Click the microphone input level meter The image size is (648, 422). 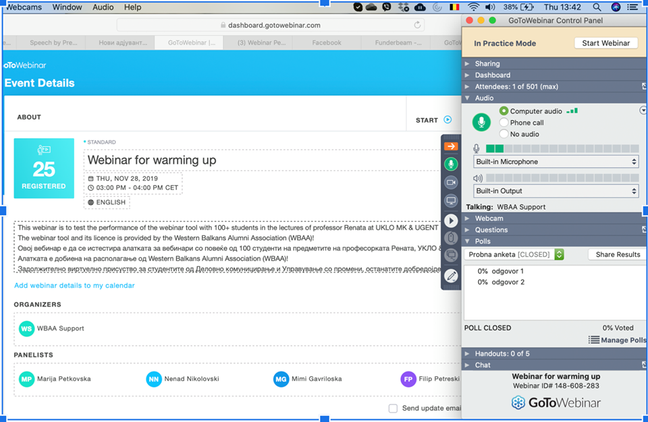(x=562, y=149)
